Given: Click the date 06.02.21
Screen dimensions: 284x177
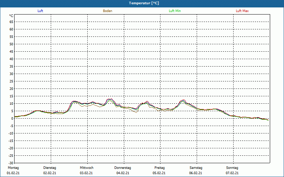Looking at the screenshot, I should (x=196, y=173).
